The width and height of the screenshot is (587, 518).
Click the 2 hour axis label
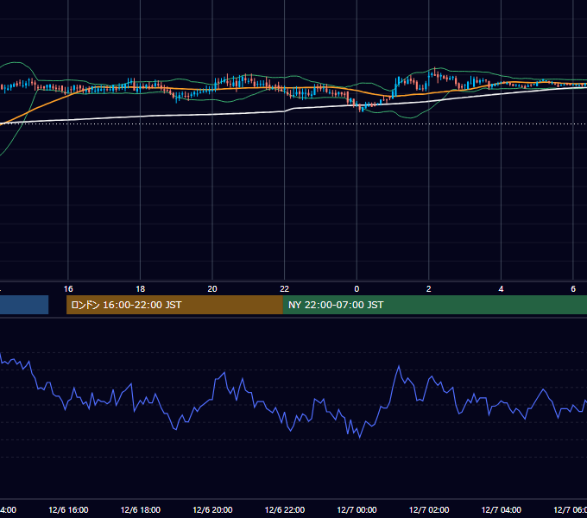(429, 289)
